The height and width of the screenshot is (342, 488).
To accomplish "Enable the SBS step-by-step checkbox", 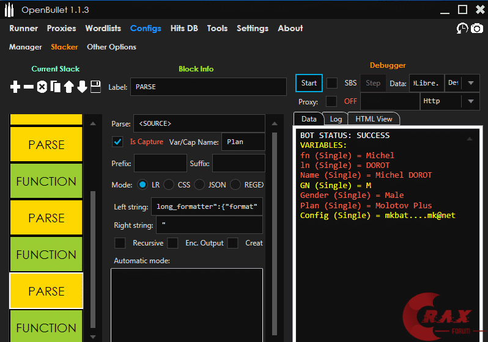I will pyautogui.click(x=332, y=83).
